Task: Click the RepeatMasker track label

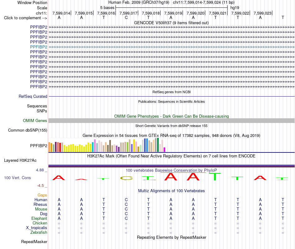Action: (x=34, y=242)
